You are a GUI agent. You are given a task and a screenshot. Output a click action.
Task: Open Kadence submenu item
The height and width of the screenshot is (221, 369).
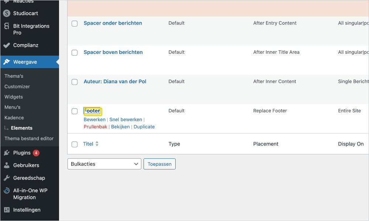(x=14, y=117)
